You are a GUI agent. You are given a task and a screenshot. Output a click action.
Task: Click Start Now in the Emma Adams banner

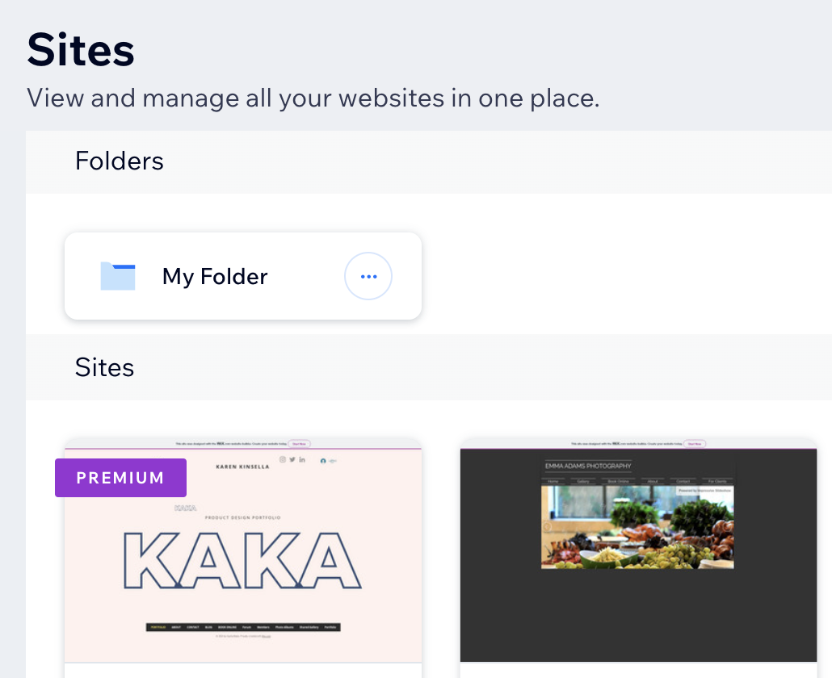point(695,444)
